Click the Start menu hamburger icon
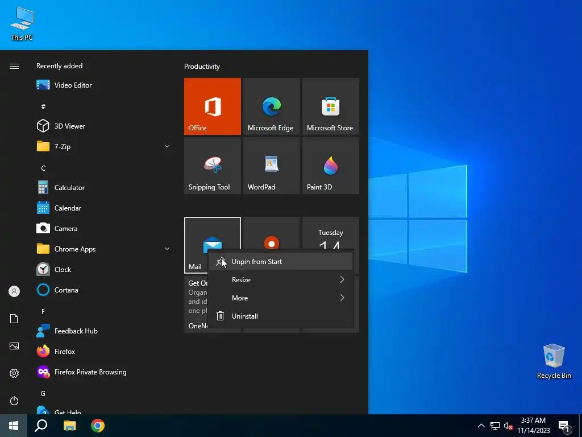Image resolution: width=582 pixels, height=437 pixels. 14,66
